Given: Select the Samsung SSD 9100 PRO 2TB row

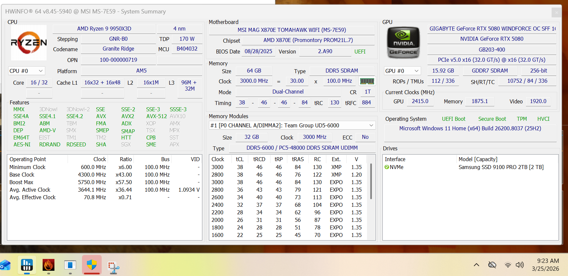Looking at the screenshot, I should pos(470,167).
